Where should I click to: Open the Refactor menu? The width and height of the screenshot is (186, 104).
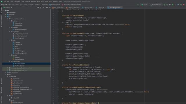33,2
